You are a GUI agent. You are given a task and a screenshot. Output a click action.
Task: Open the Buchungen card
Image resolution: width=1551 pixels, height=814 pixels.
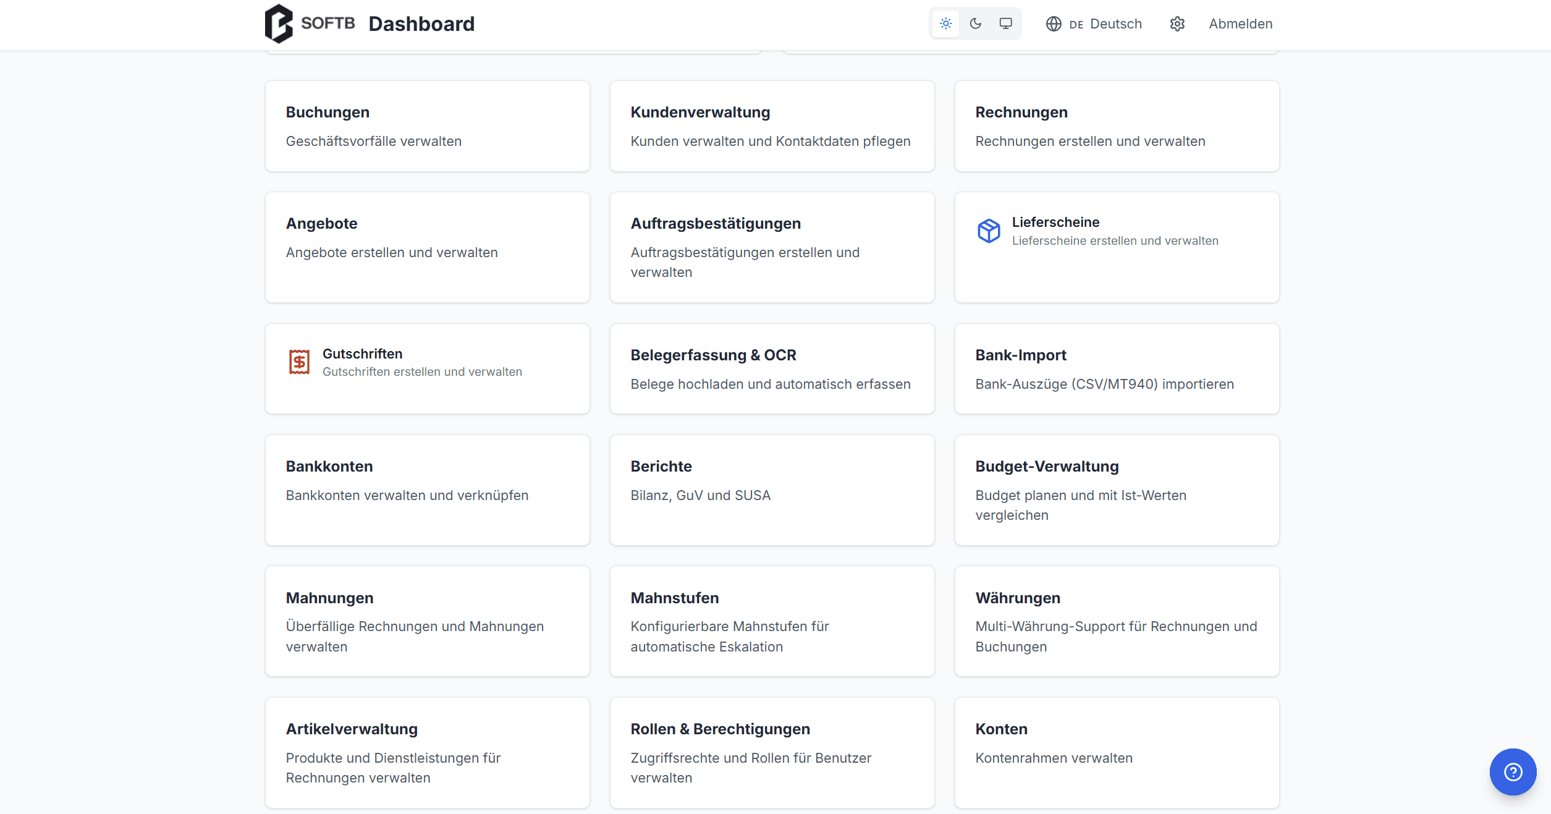point(427,126)
